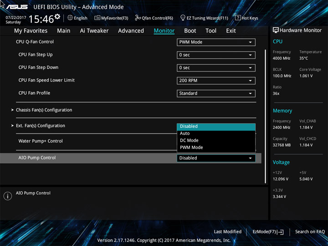Click the EZ Tuning Wizard lightbulb icon

[183, 18]
